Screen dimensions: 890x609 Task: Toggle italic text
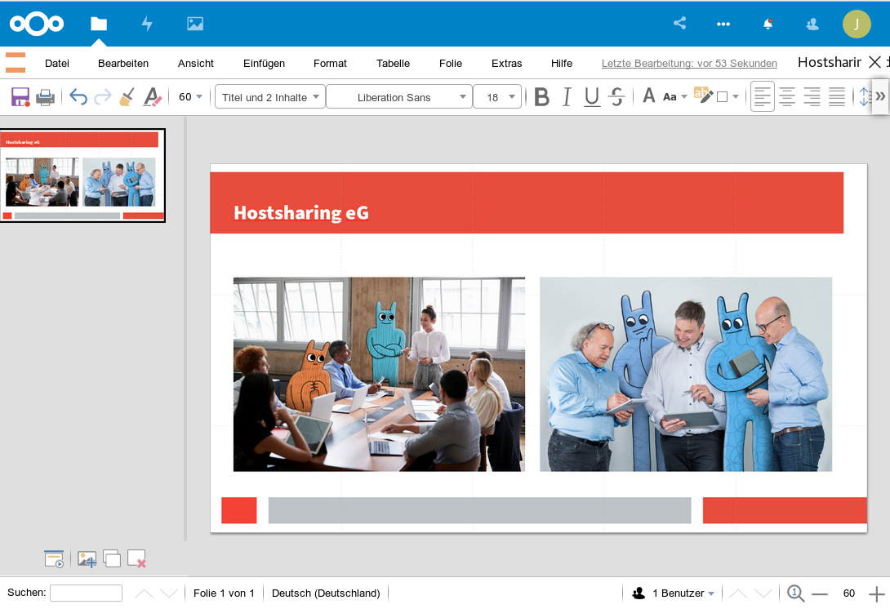point(567,97)
